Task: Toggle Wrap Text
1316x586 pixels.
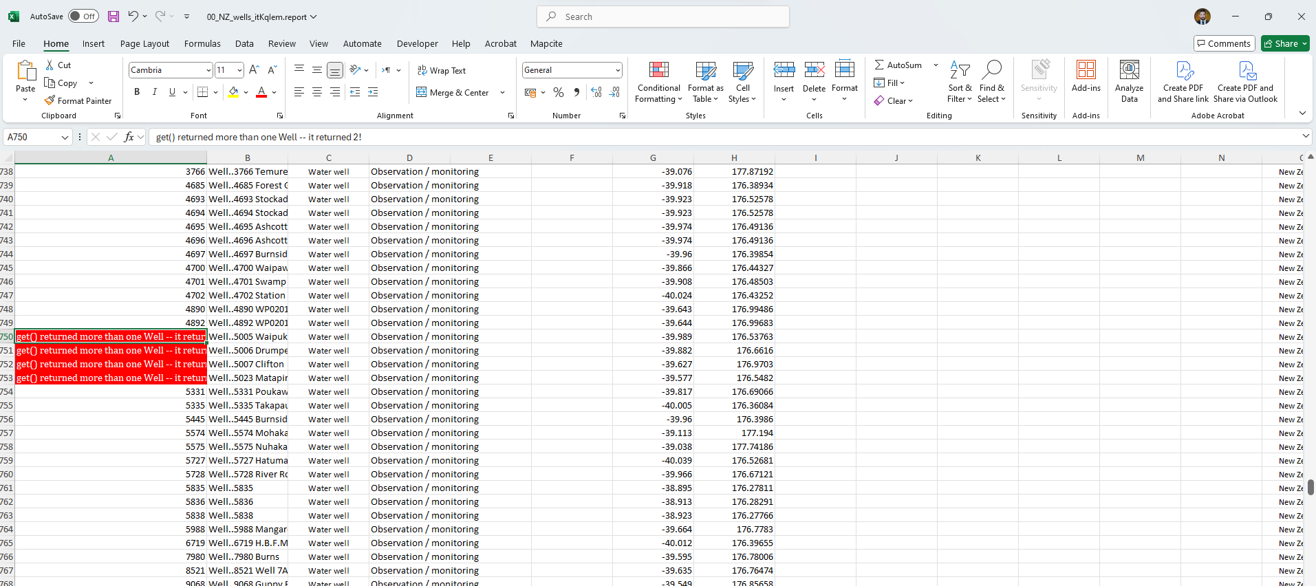Action: [x=442, y=70]
